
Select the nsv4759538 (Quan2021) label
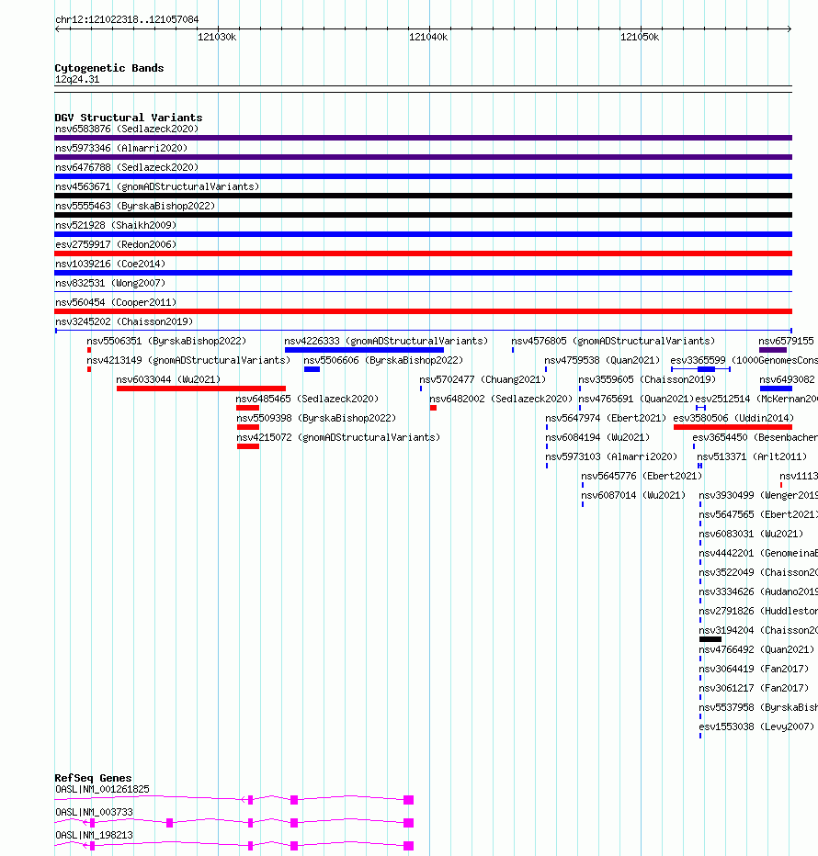[602, 360]
